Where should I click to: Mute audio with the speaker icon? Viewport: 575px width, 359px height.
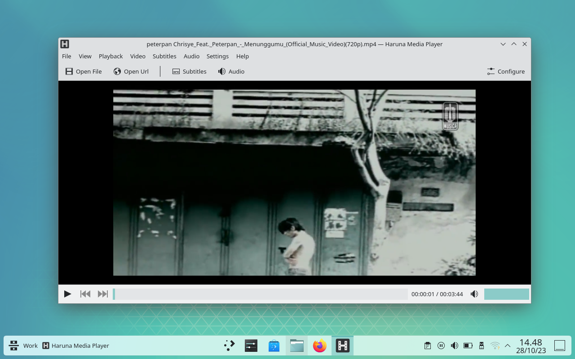474,294
